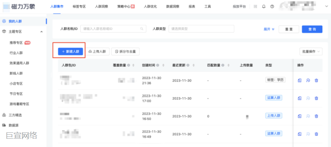Click trash icon in 17:00 row
The height and width of the screenshot is (147, 331).
pyautogui.click(x=316, y=98)
